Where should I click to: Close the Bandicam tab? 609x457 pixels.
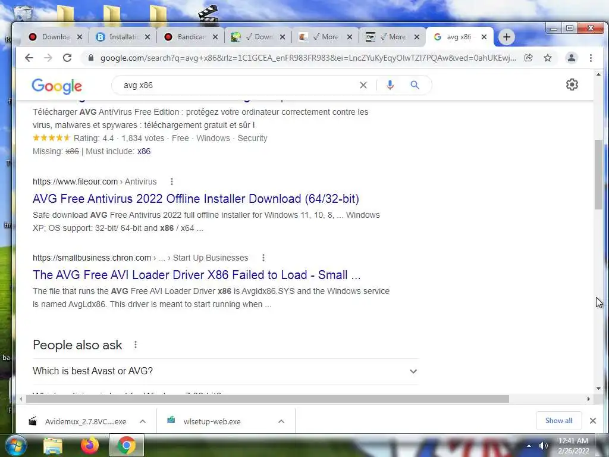pyautogui.click(x=215, y=37)
